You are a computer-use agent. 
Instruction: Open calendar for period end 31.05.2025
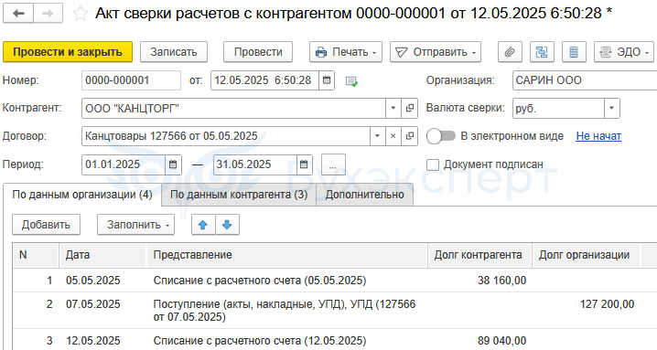pyautogui.click(x=304, y=164)
